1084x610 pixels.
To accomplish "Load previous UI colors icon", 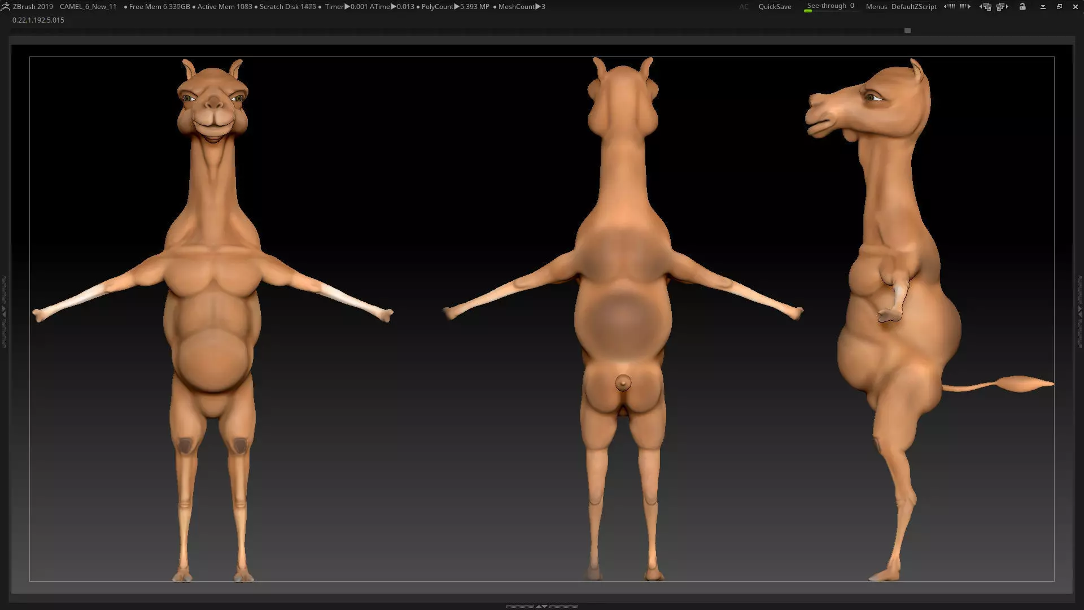I will click(950, 7).
